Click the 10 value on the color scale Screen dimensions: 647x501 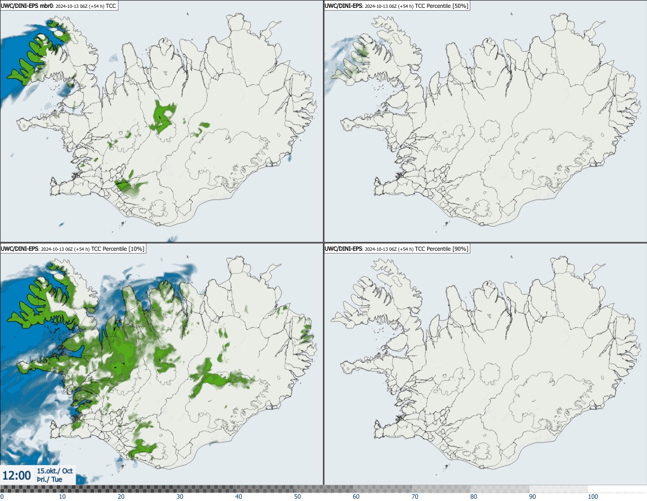(x=62, y=497)
